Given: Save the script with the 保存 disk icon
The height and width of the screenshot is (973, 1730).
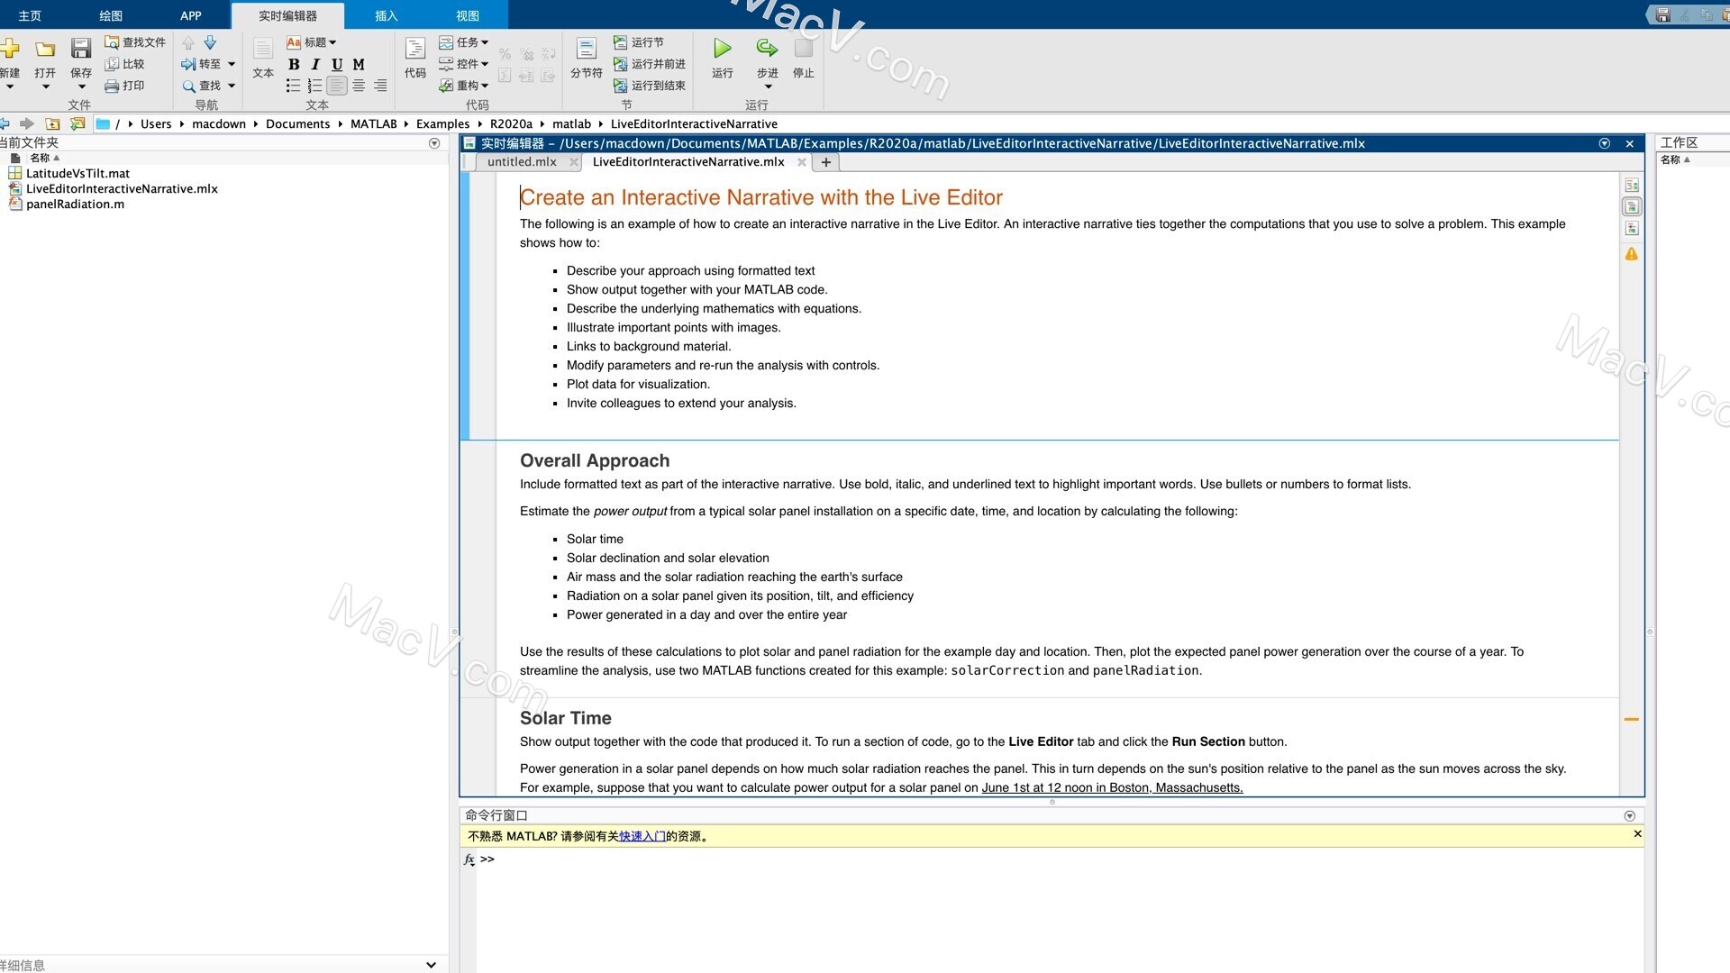Looking at the screenshot, I should click(x=81, y=50).
